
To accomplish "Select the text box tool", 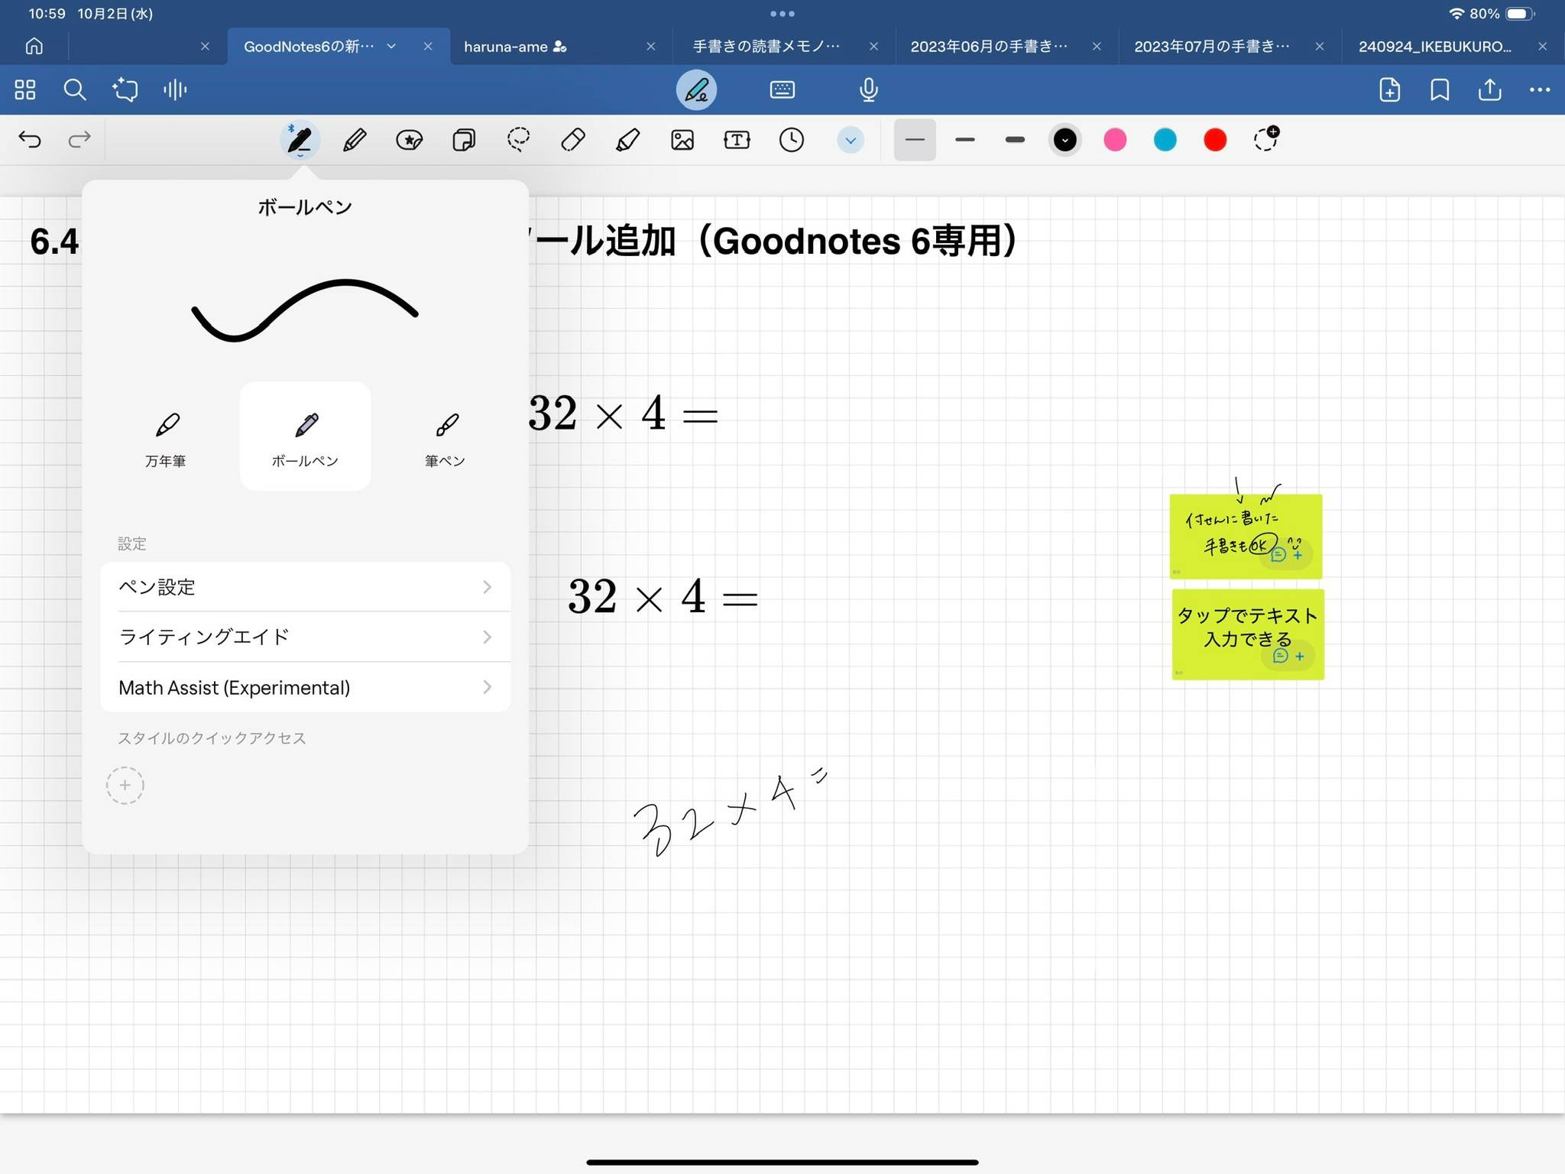I will pos(737,140).
